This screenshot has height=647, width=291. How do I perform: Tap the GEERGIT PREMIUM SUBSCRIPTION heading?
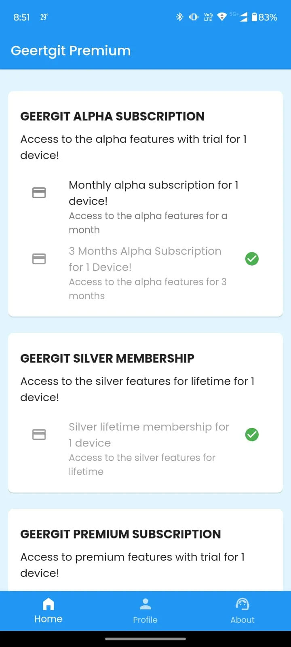coord(120,534)
